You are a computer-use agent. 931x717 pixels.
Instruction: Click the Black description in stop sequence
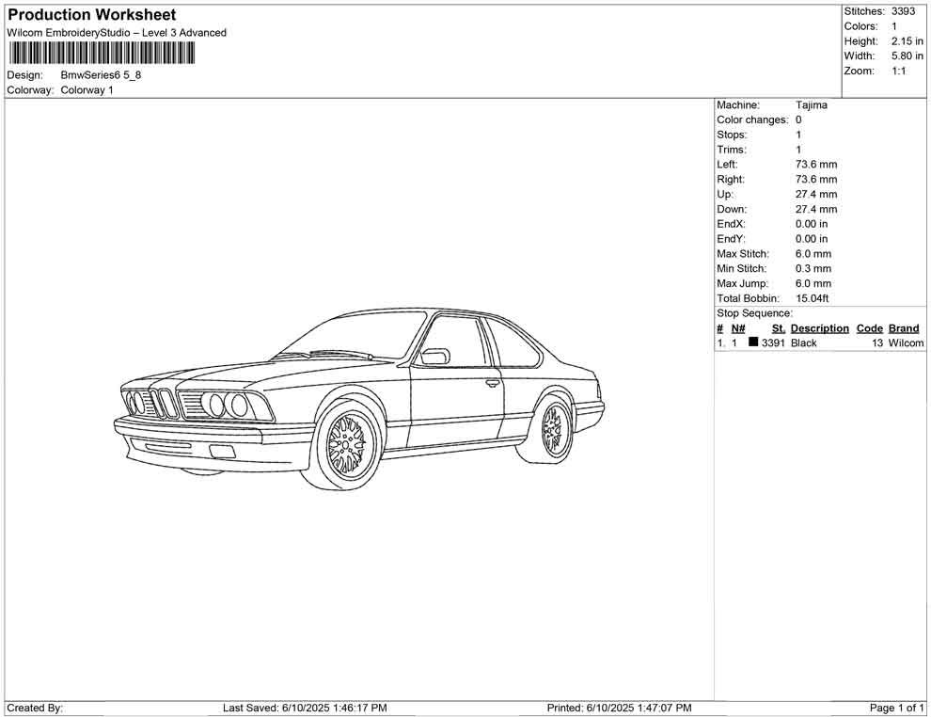click(x=804, y=343)
